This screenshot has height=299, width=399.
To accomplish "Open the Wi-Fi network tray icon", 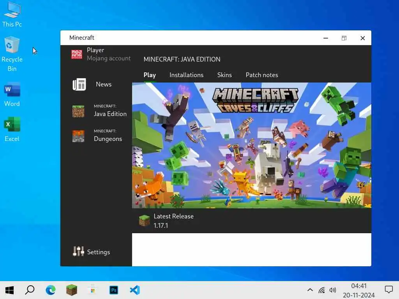I will tap(321, 290).
